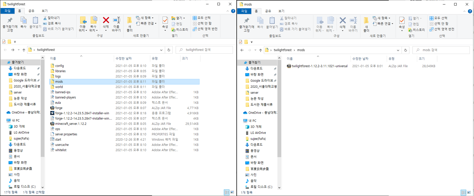The image size is (474, 196).
Task: Expand New item (새 항목) dropdown in twilightforest window
Action: (x=145, y=18)
